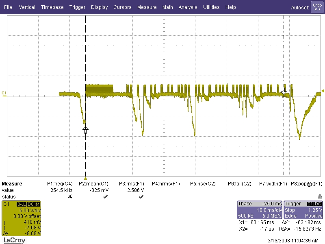Open the Utilities menu
The height and width of the screenshot is (244, 325).
tap(211, 7)
